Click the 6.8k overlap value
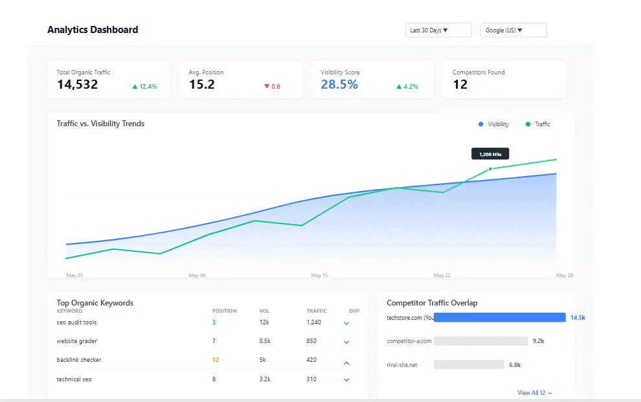The image size is (641, 402). coord(515,365)
